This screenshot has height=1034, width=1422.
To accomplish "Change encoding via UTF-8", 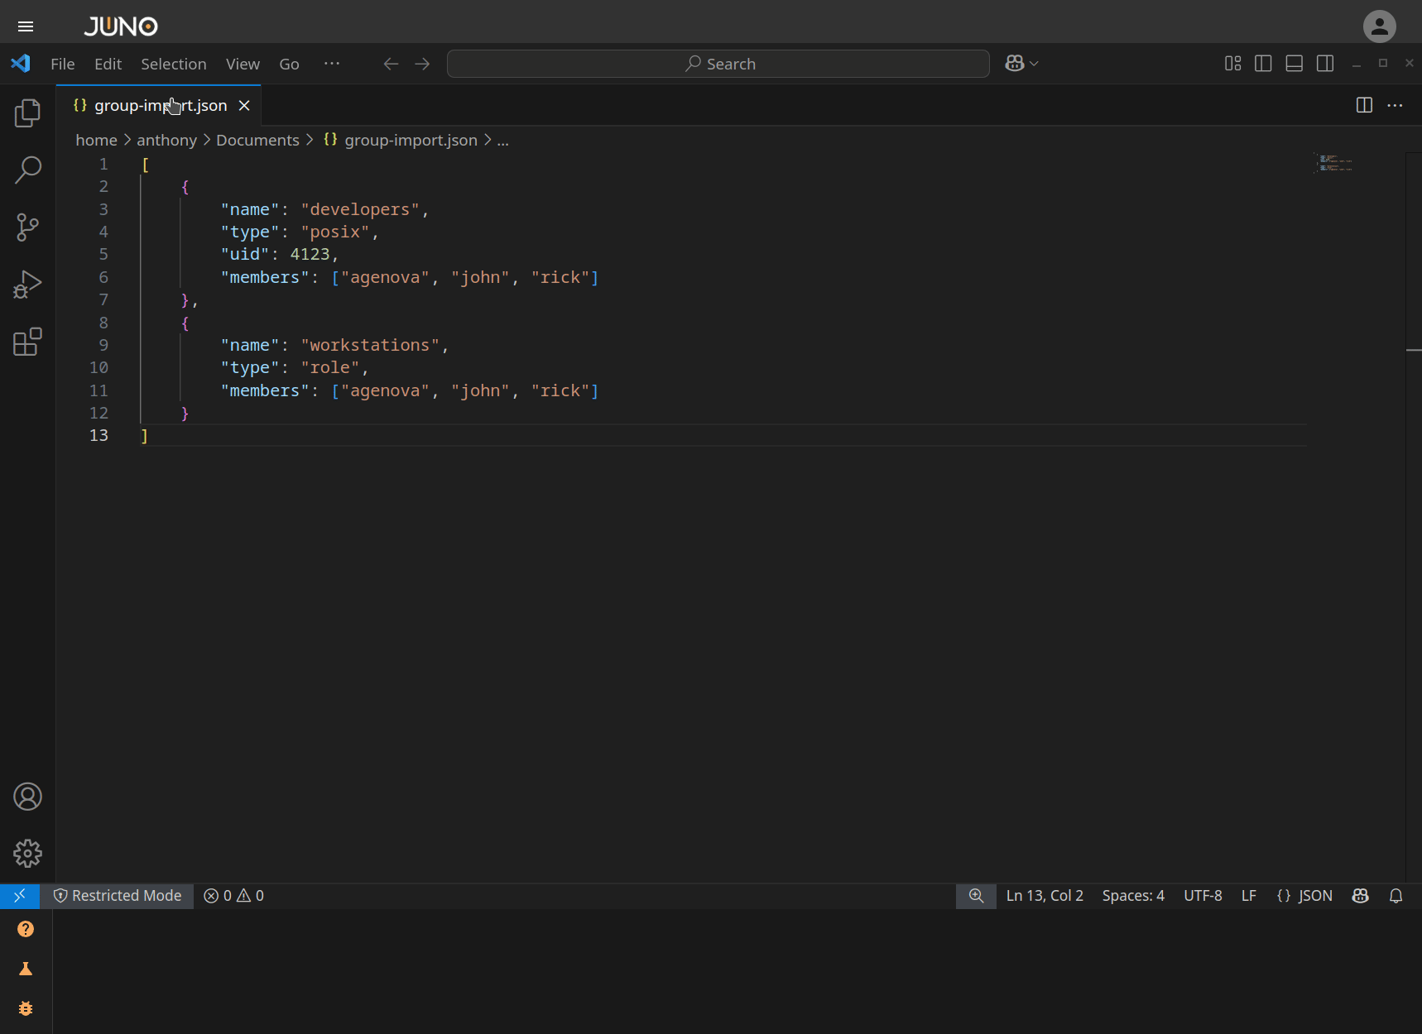I will pyautogui.click(x=1203, y=896).
